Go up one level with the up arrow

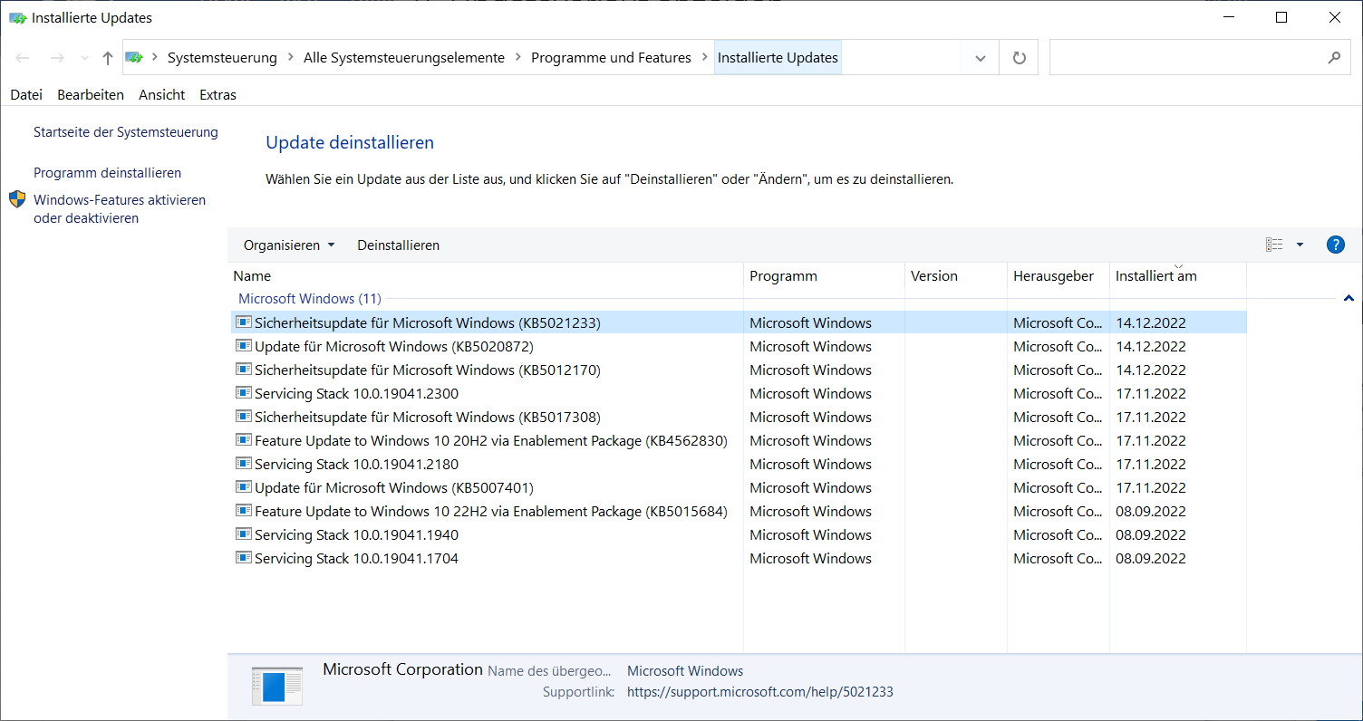click(108, 58)
